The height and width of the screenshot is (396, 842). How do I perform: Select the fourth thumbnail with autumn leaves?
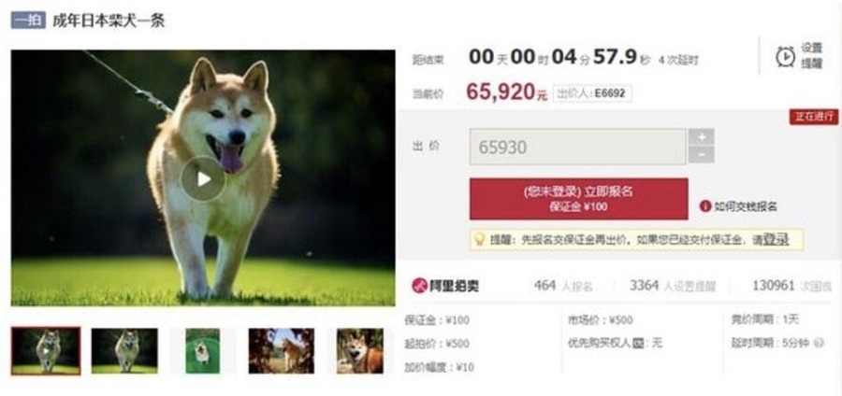tap(282, 351)
